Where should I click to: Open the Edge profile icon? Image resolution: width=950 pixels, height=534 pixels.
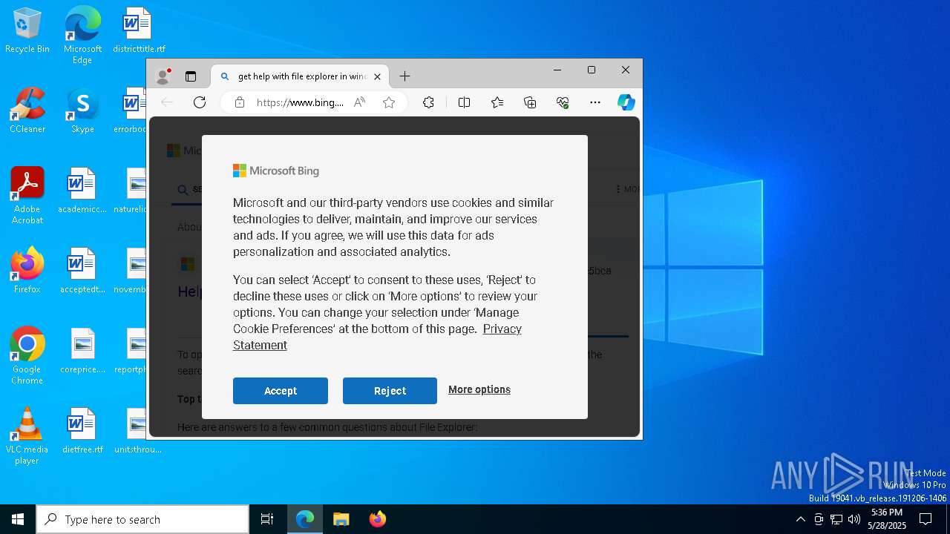[x=163, y=76]
